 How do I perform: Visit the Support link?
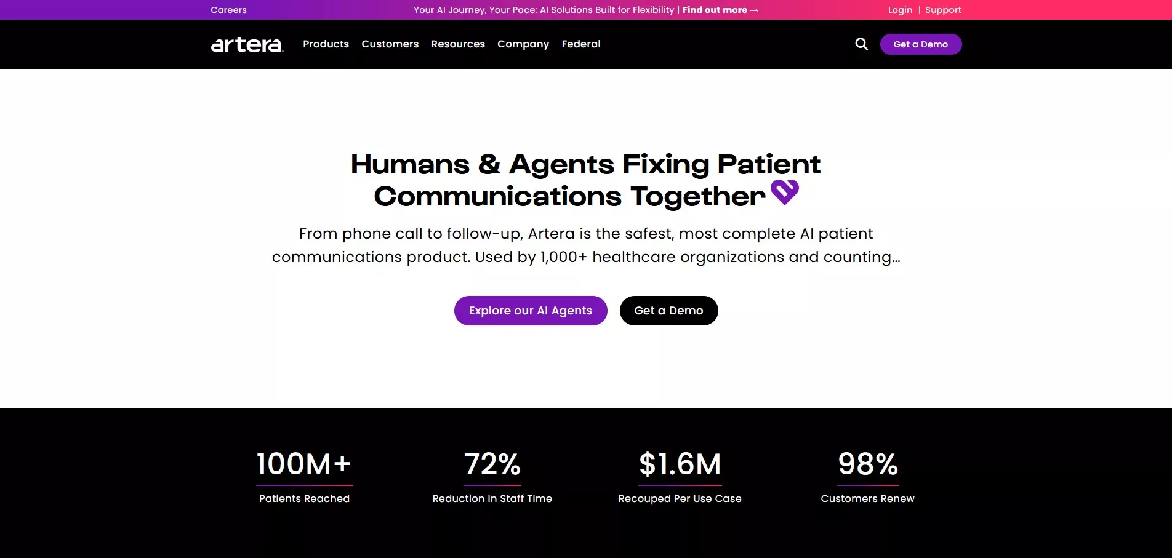coord(942,10)
